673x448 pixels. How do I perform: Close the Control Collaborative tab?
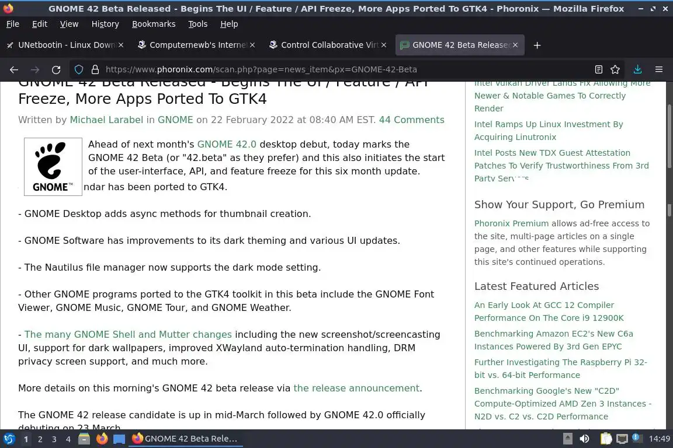point(384,45)
